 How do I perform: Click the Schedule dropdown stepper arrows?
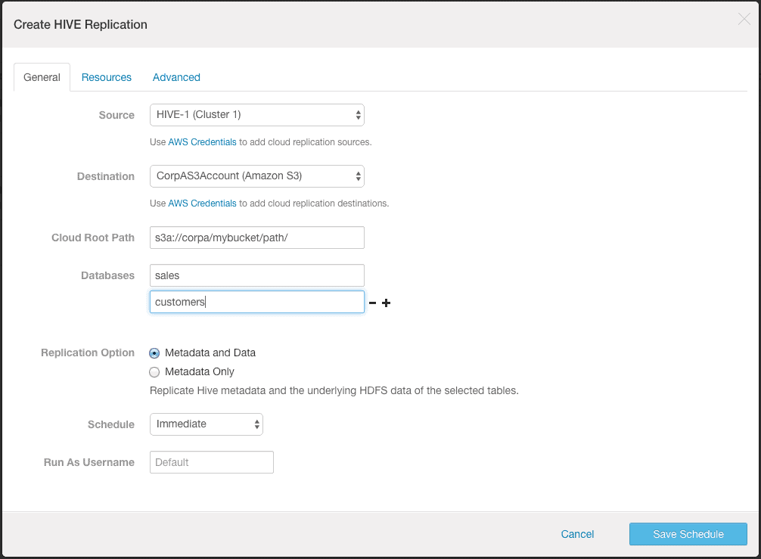coord(256,424)
